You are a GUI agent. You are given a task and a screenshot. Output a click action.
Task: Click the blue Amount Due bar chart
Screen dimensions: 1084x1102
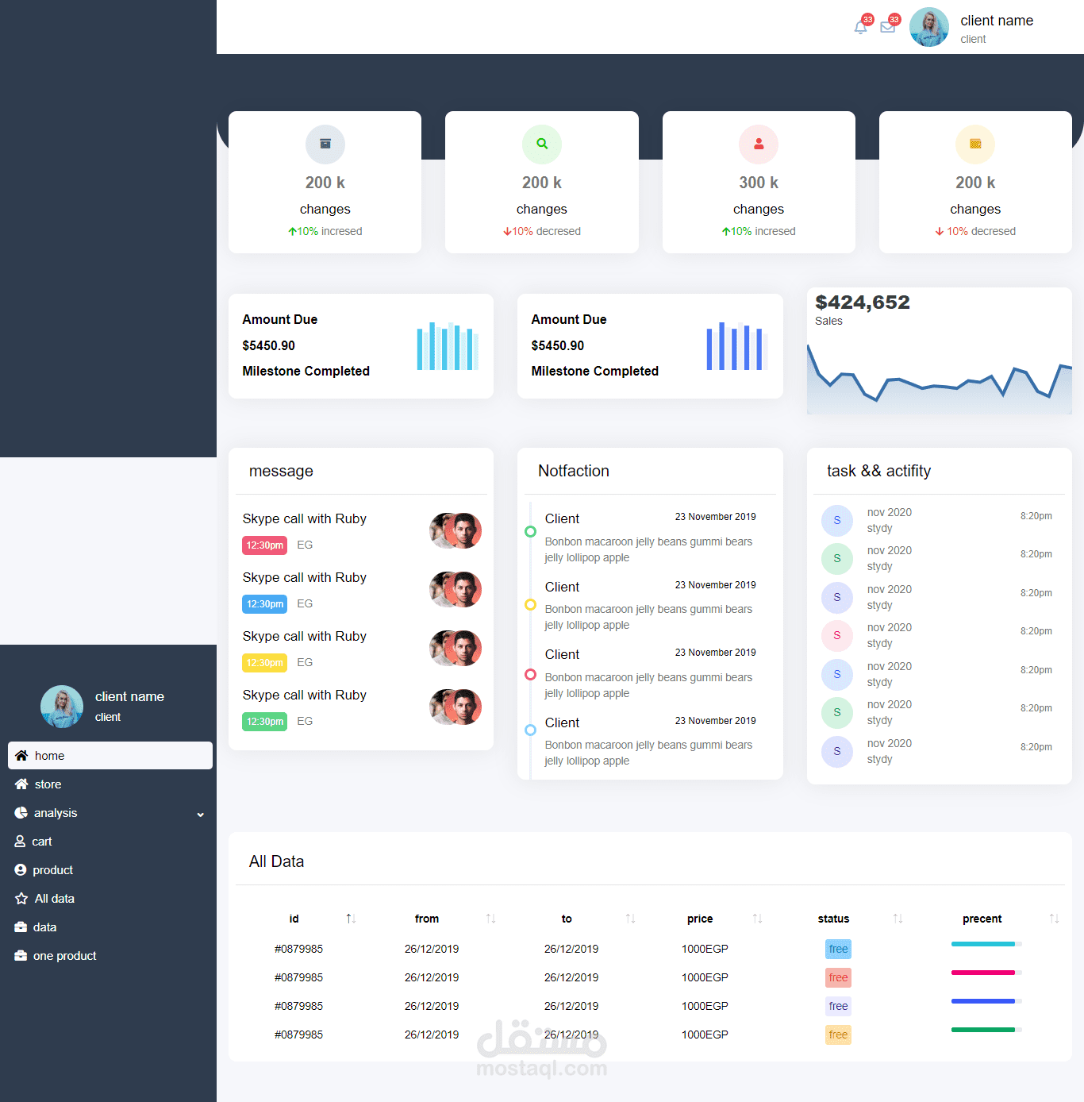coord(737,345)
